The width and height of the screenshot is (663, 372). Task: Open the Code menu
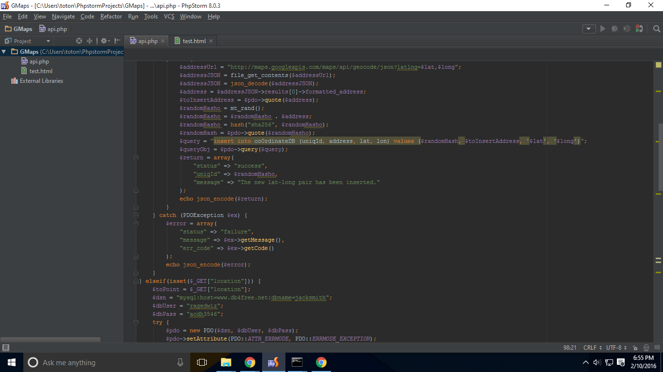click(x=87, y=16)
